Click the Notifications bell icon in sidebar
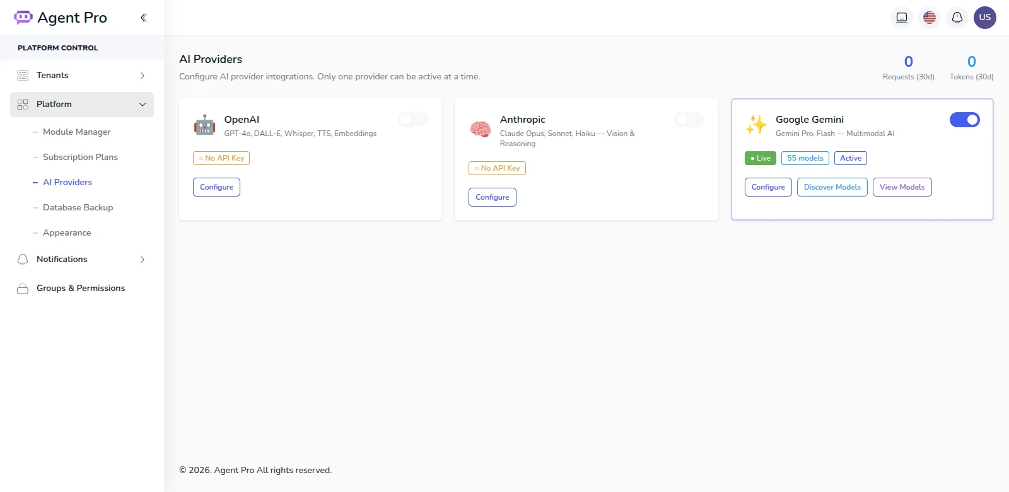The height and width of the screenshot is (492, 1009). click(23, 260)
